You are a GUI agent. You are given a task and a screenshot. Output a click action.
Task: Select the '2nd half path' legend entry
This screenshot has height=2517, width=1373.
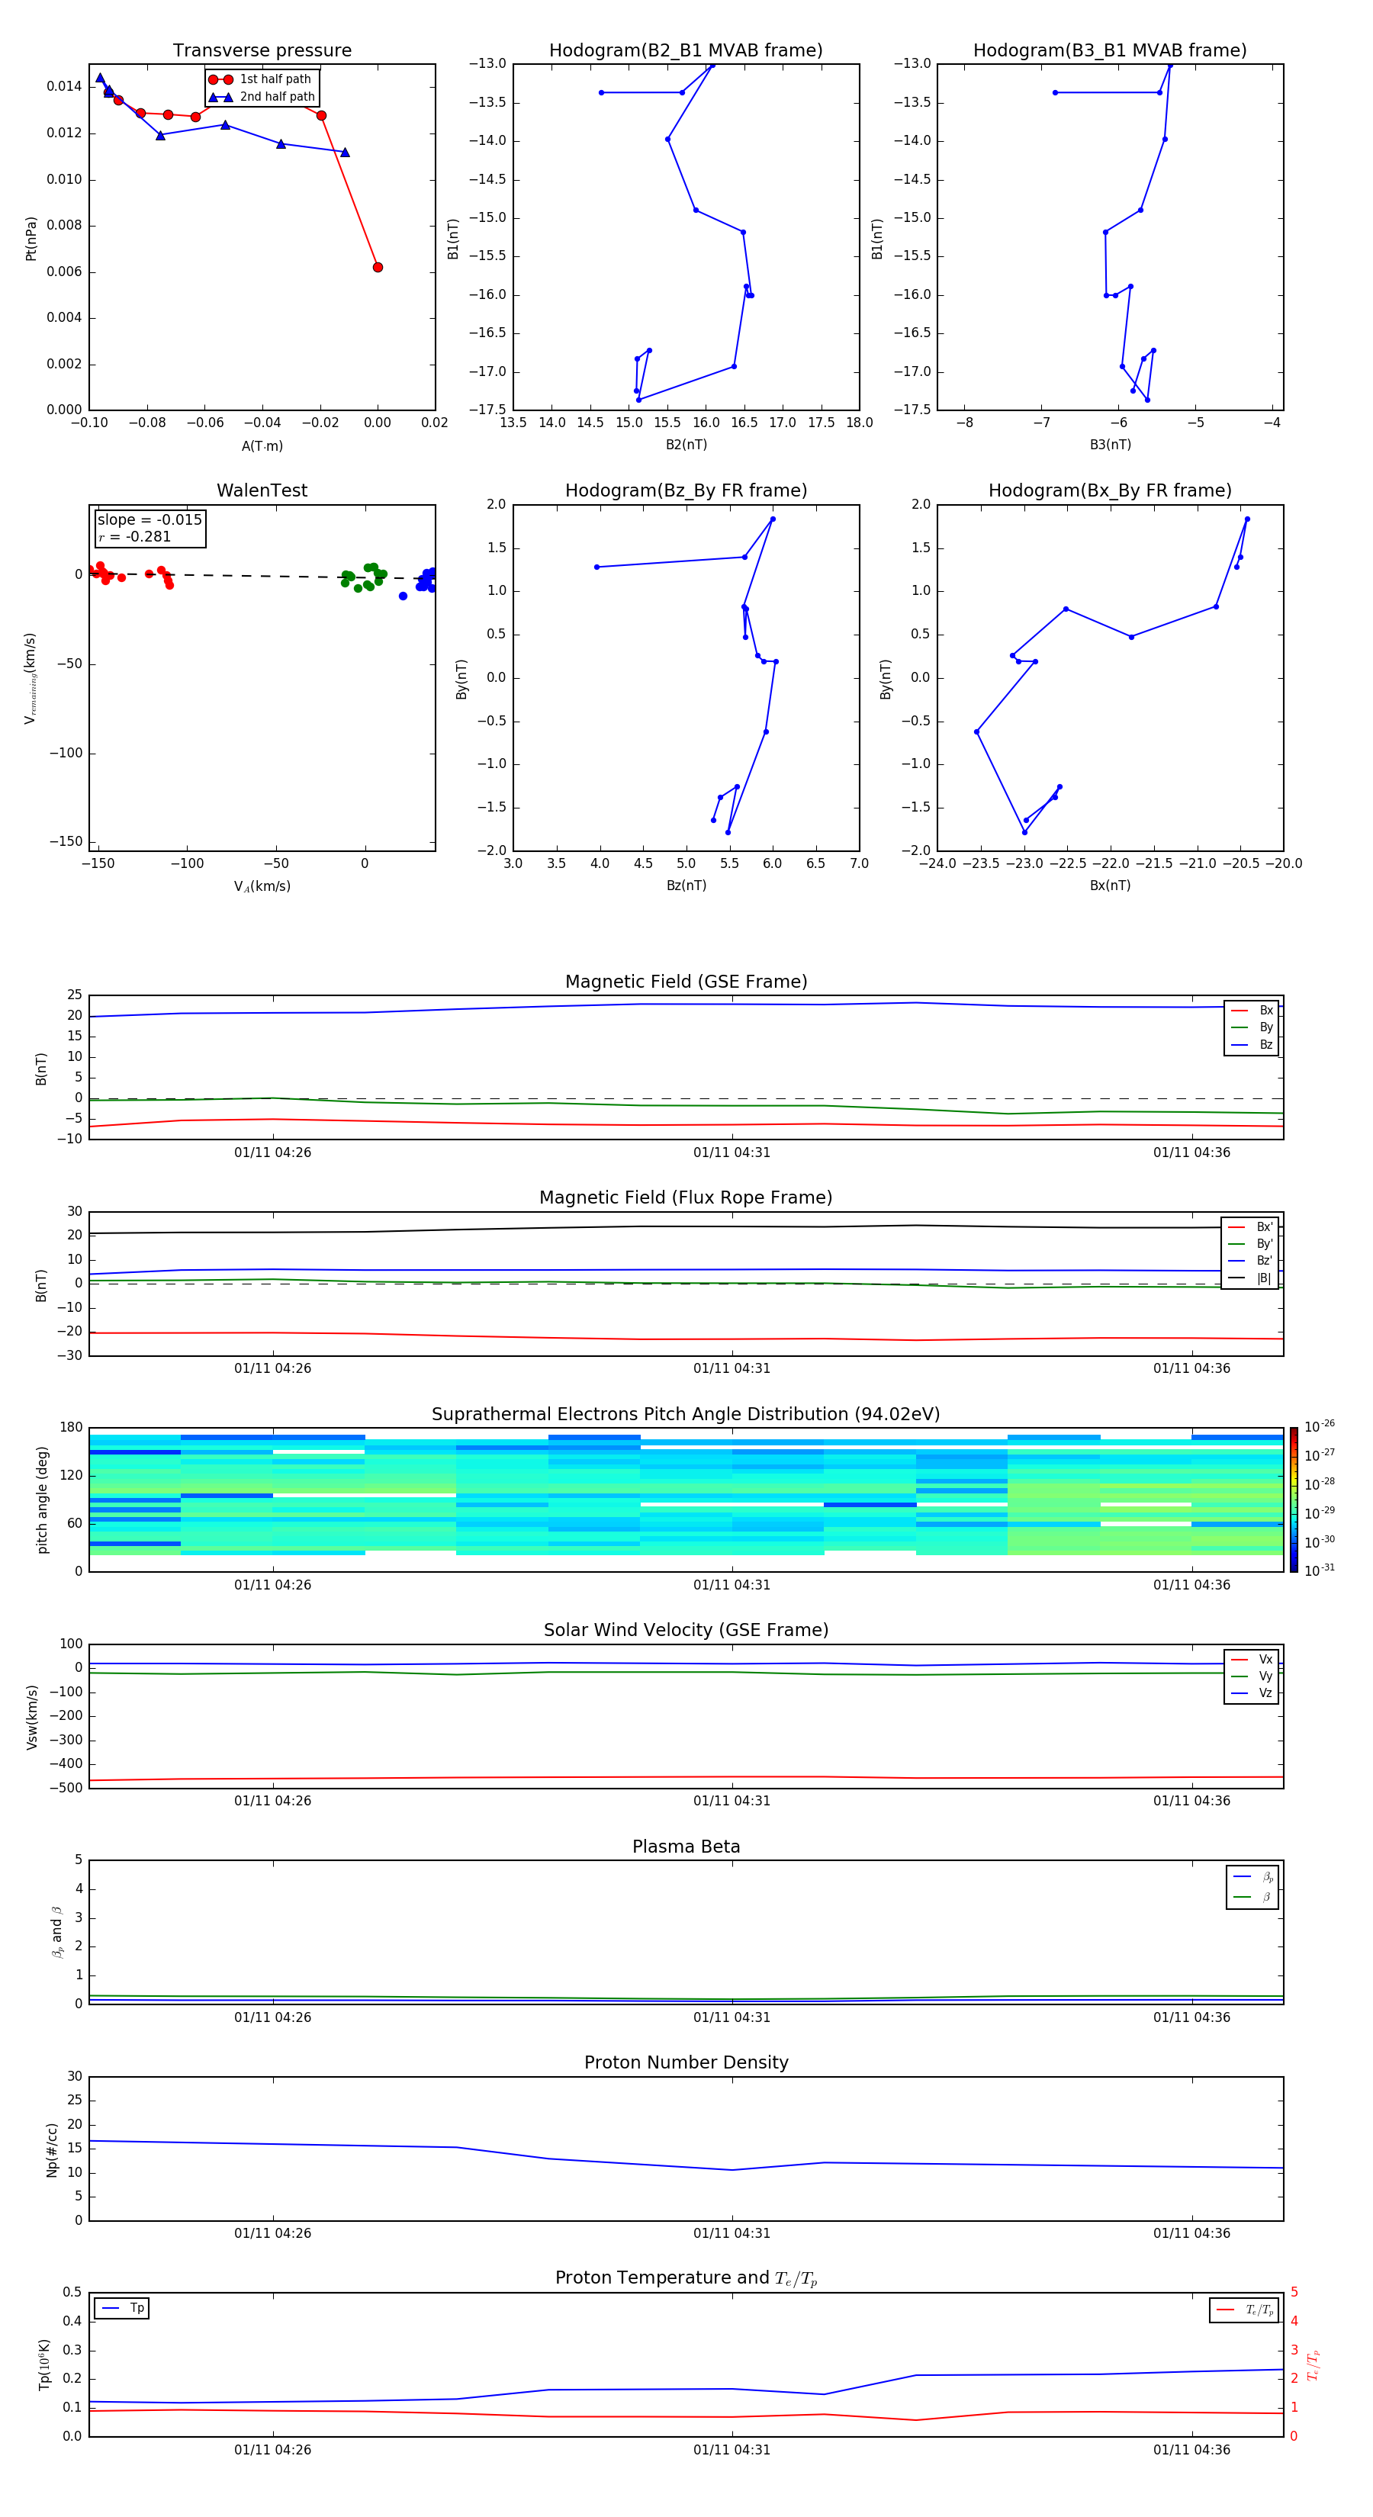(261, 97)
